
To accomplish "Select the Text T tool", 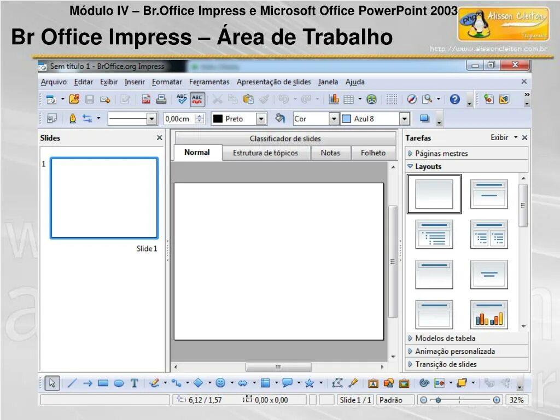I will [x=135, y=383].
